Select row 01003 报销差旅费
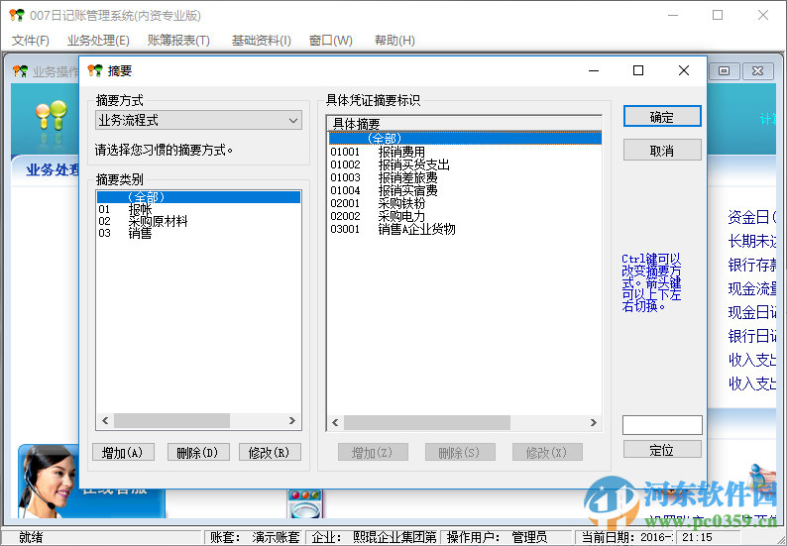 click(465, 177)
